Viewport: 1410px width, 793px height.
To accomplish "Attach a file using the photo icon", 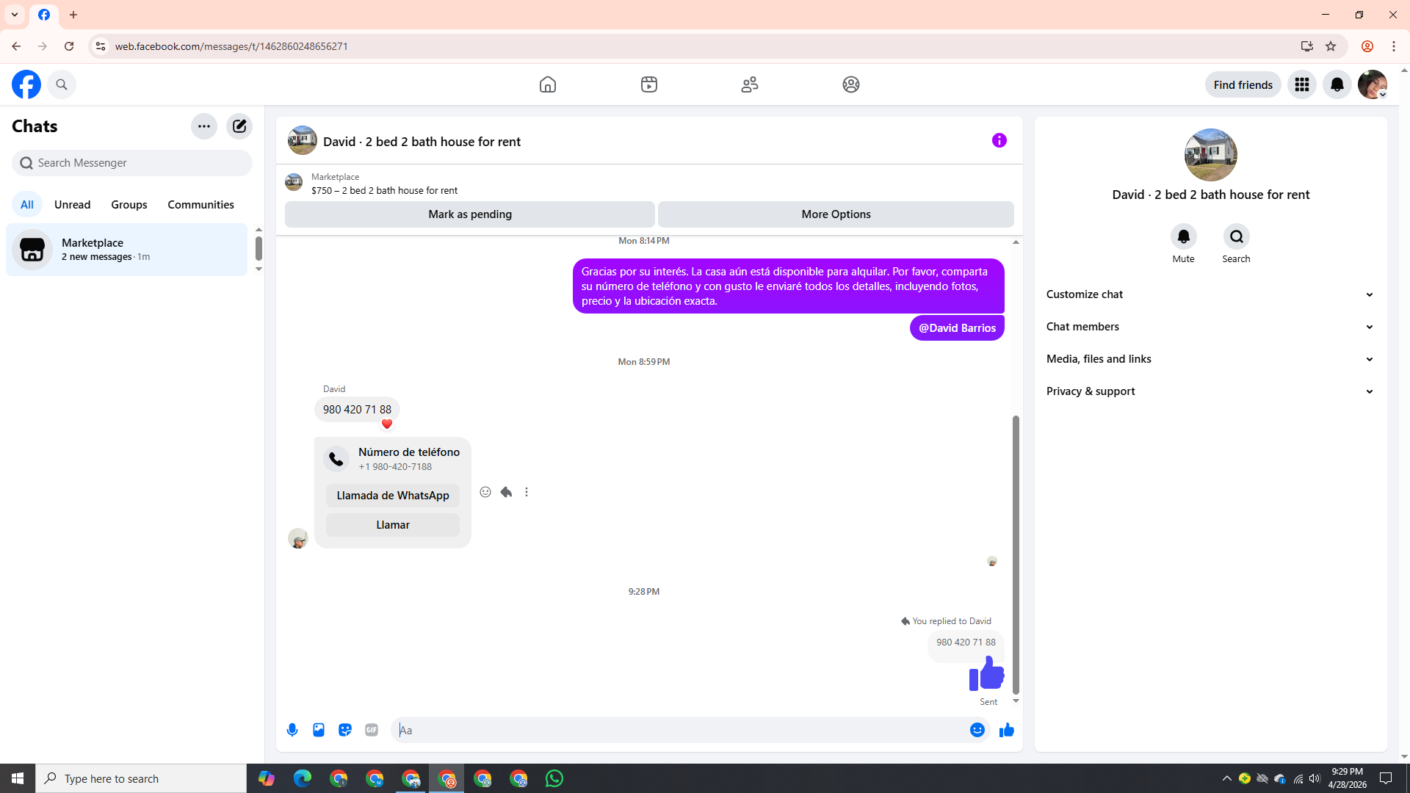I will pos(319,730).
